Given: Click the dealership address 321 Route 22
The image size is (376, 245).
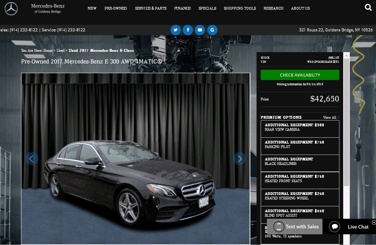Looking at the screenshot, I should click(x=336, y=30).
